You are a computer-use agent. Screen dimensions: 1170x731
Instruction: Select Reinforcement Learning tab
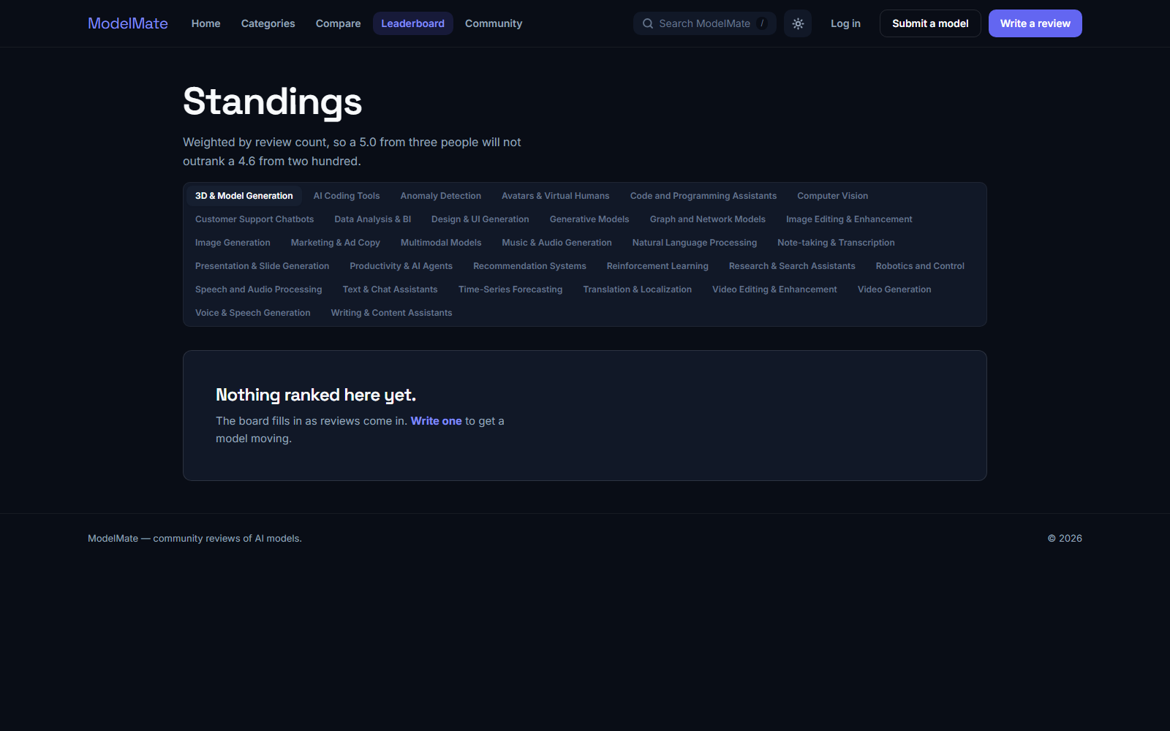pos(657,266)
